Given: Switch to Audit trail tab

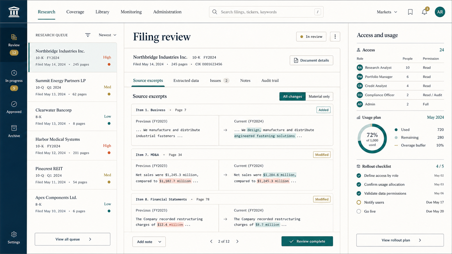Looking at the screenshot, I should coord(270,80).
